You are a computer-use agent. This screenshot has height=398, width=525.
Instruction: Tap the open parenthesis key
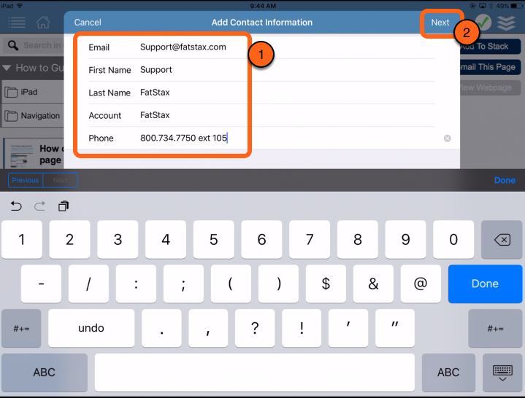click(x=231, y=284)
